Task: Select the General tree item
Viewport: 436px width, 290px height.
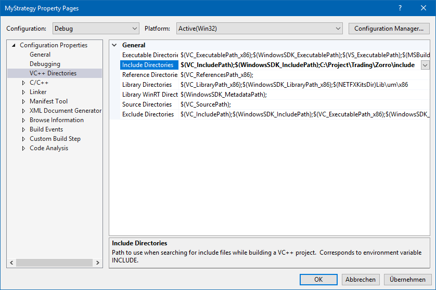Action: pos(40,55)
